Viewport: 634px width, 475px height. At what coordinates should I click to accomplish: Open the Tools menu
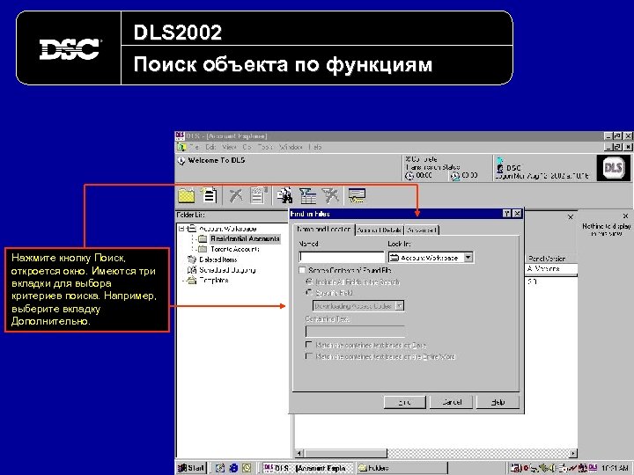pyautogui.click(x=265, y=147)
